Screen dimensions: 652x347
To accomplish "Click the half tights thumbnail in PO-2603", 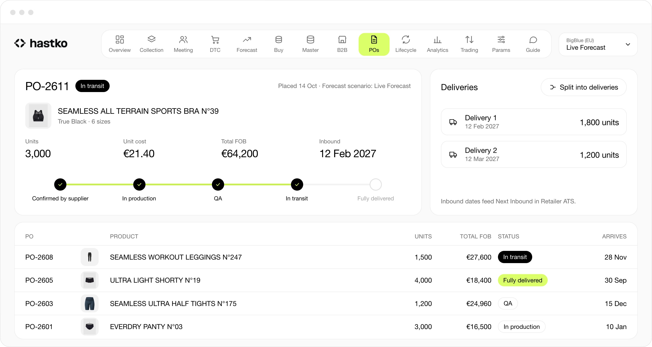I will click(90, 304).
